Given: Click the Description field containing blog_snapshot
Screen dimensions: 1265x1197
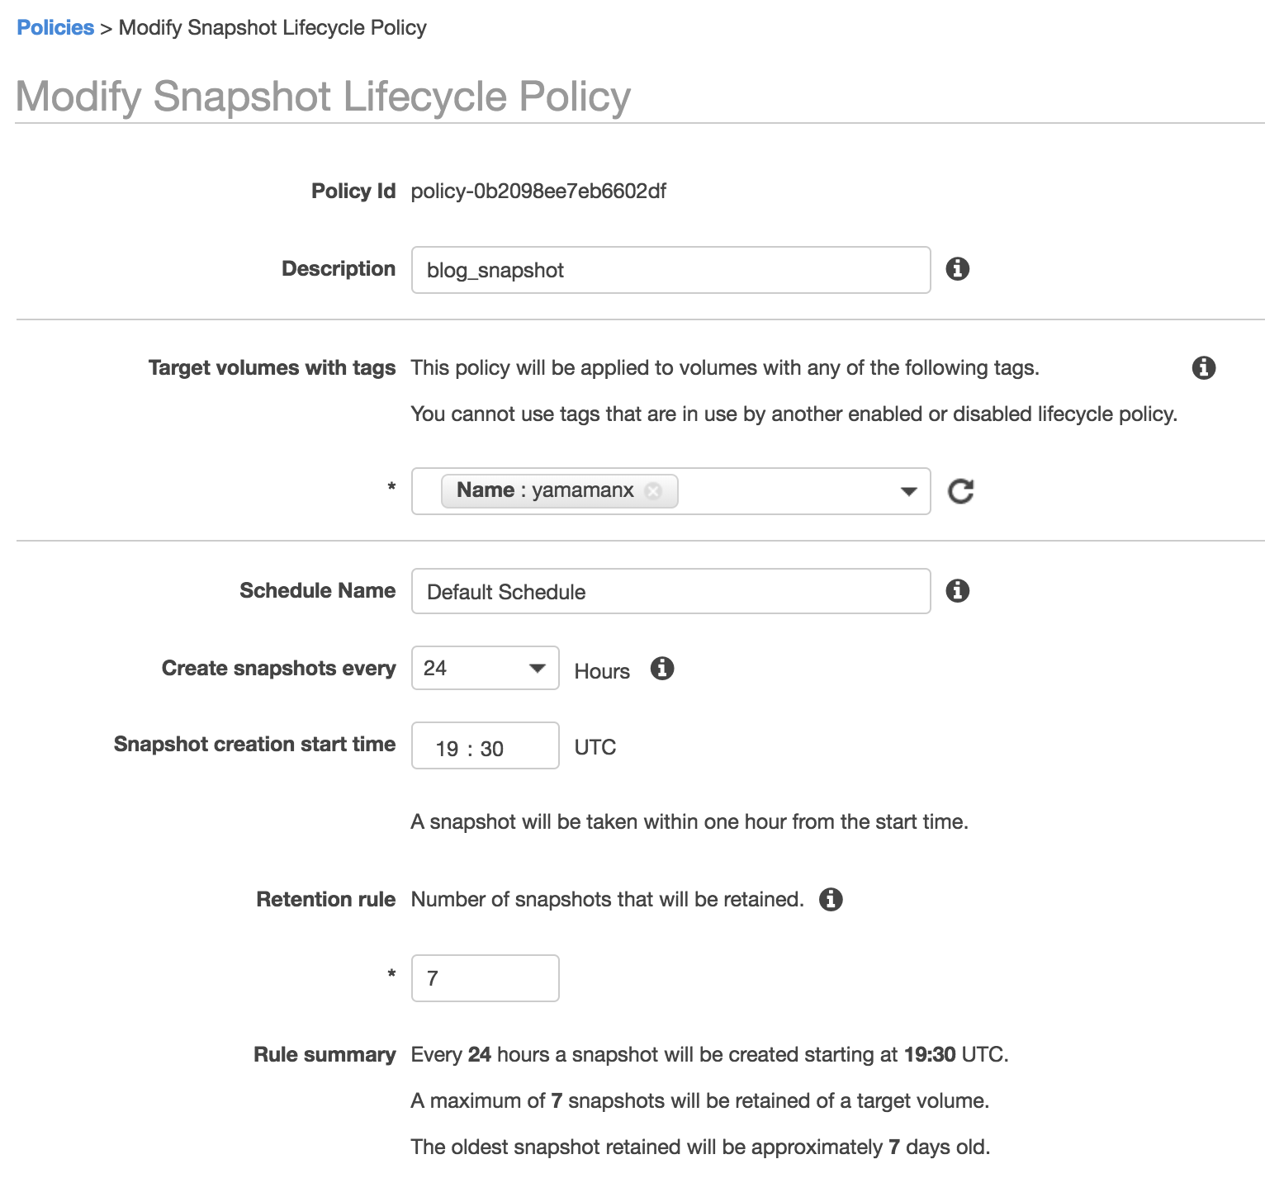Looking at the screenshot, I should (670, 270).
